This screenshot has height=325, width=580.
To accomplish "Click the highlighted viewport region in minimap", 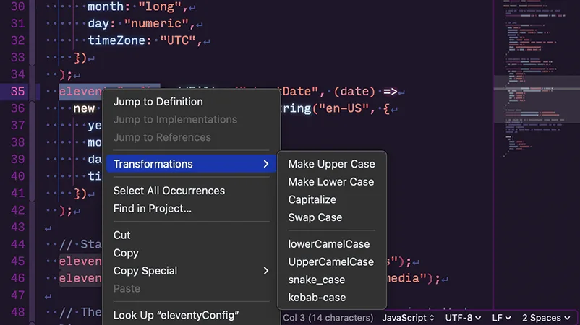I will [x=537, y=99].
